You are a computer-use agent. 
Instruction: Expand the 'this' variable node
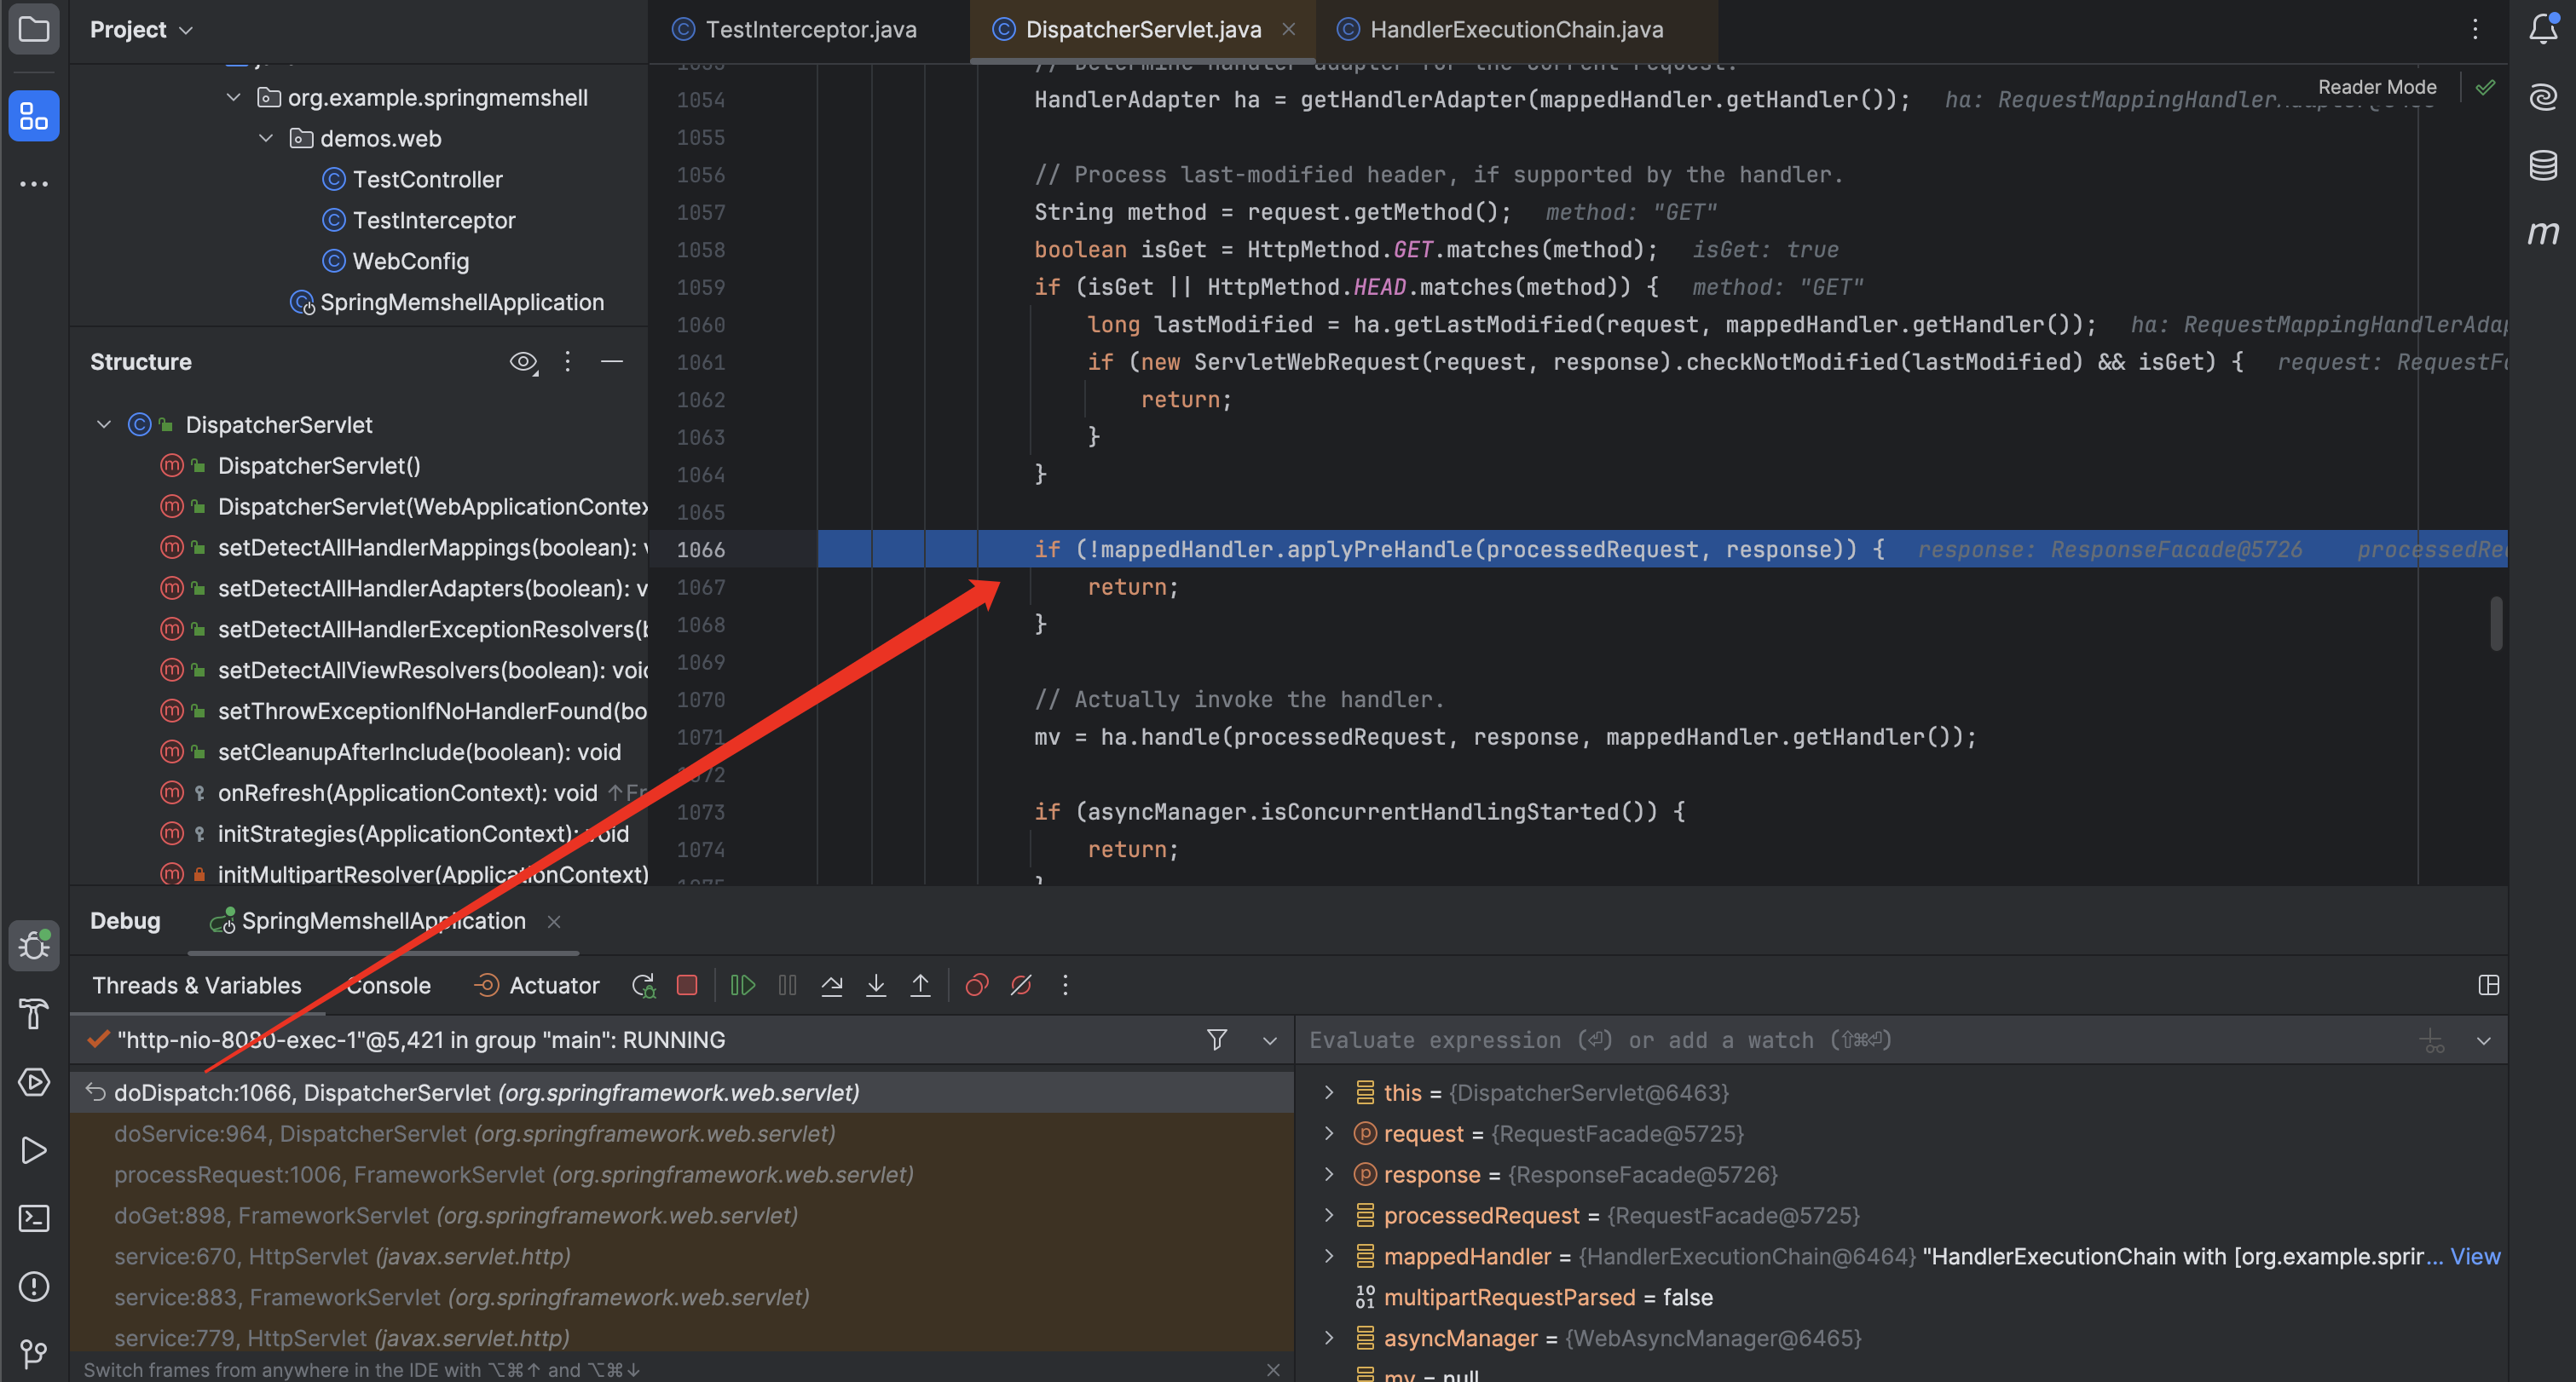point(1329,1092)
